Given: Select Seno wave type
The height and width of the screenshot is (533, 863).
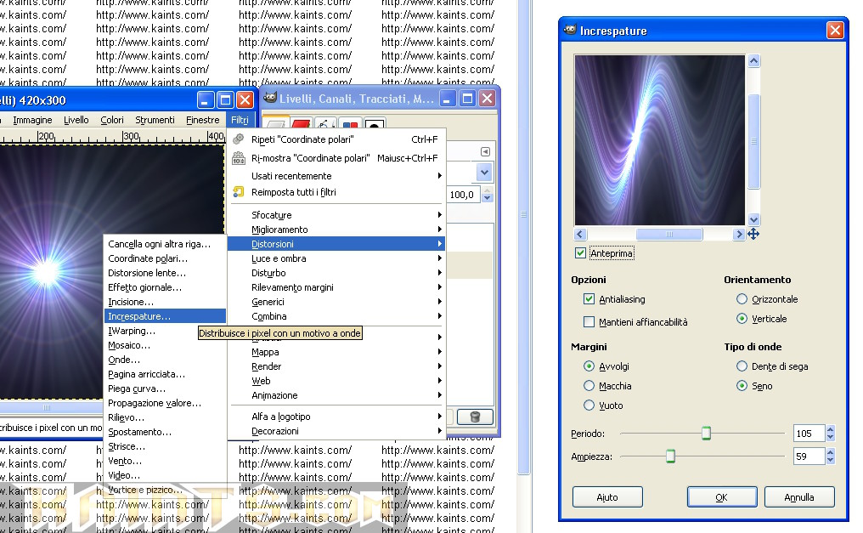Looking at the screenshot, I should click(742, 385).
